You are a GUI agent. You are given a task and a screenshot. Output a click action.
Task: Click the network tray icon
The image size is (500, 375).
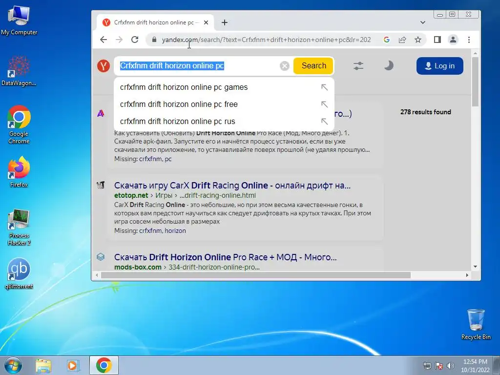(x=427, y=366)
